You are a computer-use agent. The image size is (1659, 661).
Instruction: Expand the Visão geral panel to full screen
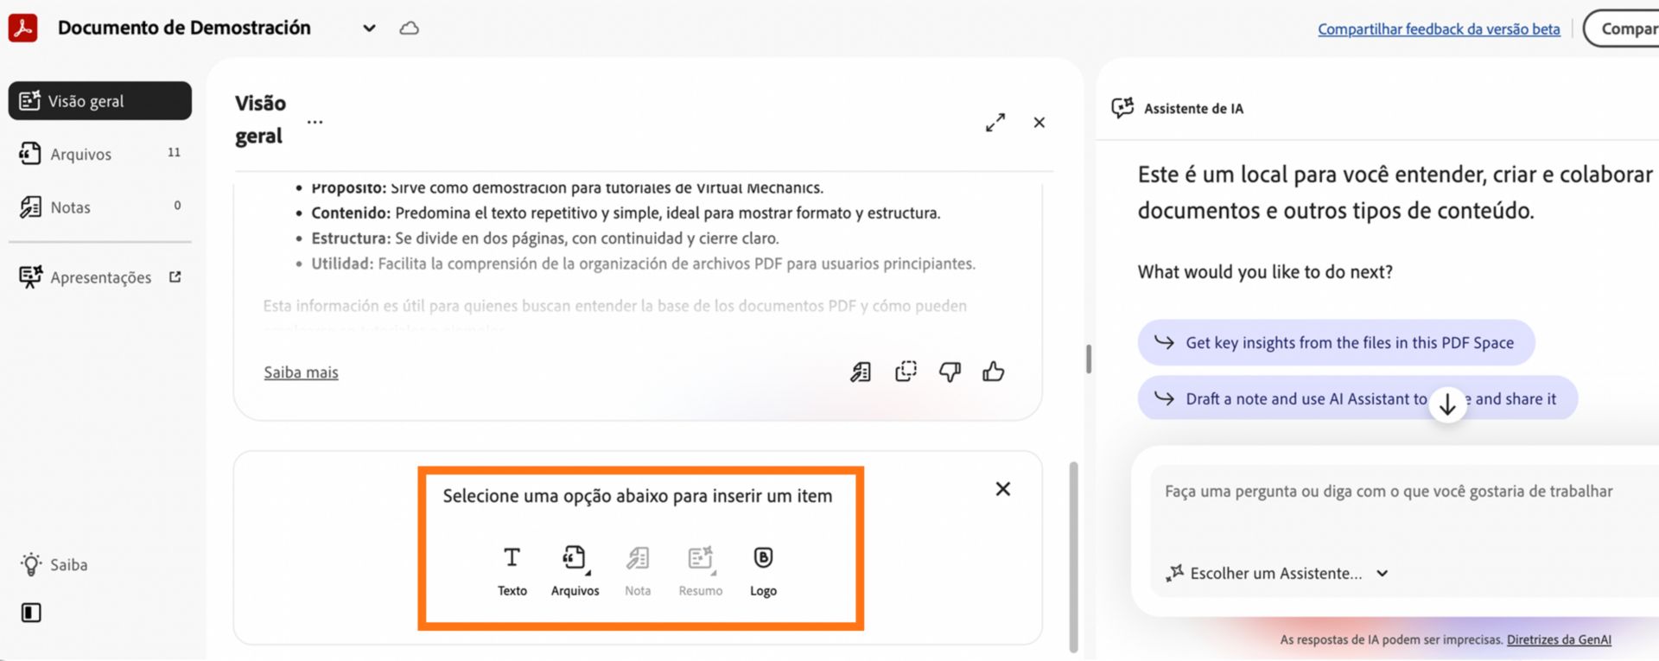995,123
